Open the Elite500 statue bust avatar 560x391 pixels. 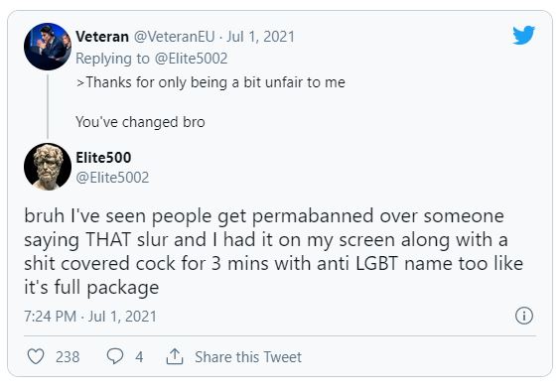click(48, 167)
